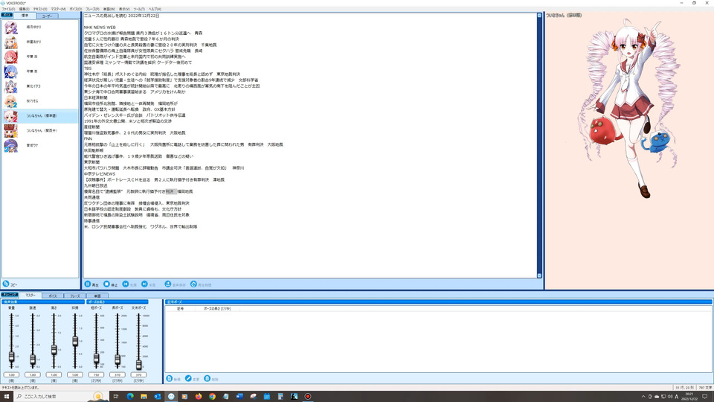The width and height of the screenshot is (714, 402).
Task: Click the 抑揚 value input field
Action: point(75,374)
